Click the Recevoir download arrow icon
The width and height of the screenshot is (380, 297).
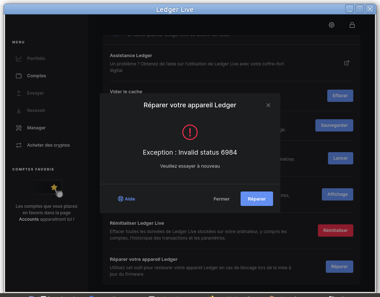coord(19,111)
